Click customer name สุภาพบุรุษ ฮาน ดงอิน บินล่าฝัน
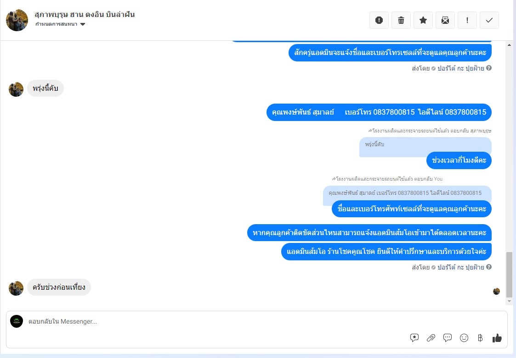Viewport: 516px width, 358px height. coord(85,15)
